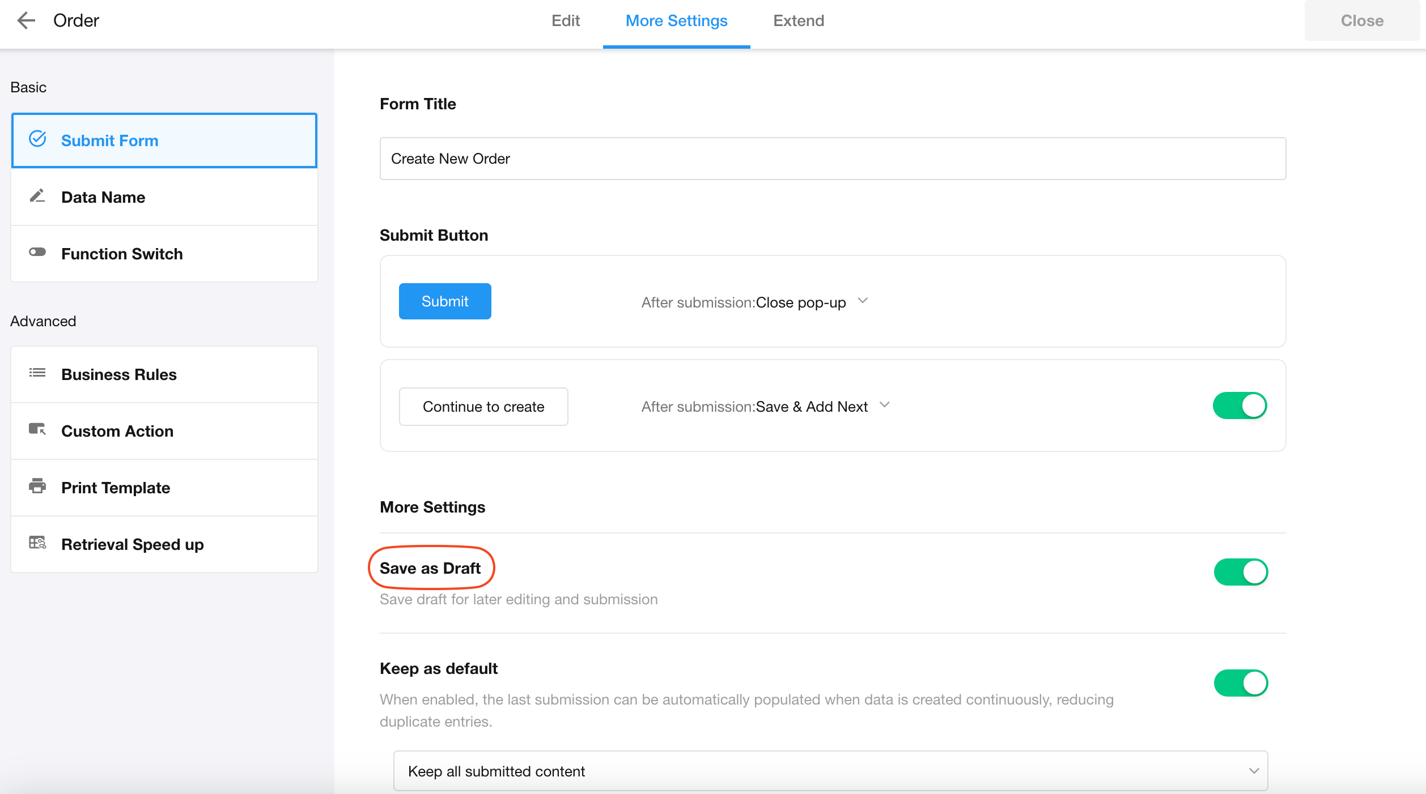Click the Business Rules list icon
The height and width of the screenshot is (794, 1426).
tap(37, 373)
